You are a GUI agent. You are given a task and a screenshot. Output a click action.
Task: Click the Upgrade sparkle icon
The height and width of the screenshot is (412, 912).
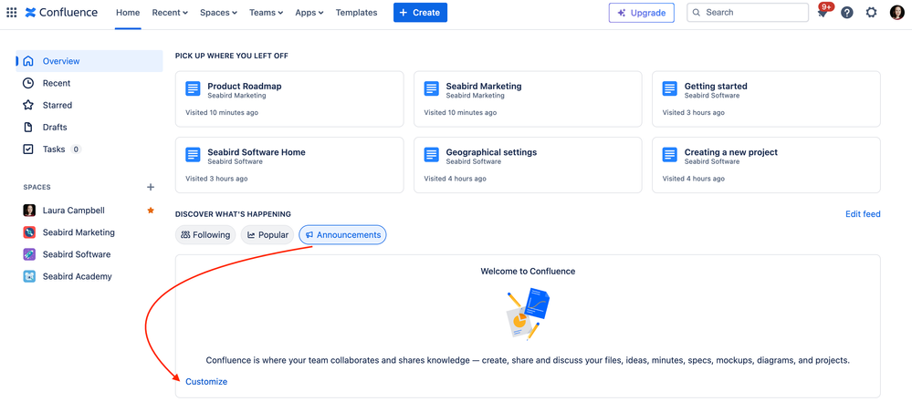[622, 13]
